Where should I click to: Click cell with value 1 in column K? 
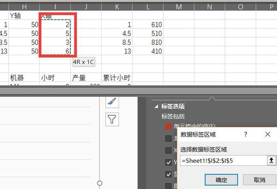[117, 24]
